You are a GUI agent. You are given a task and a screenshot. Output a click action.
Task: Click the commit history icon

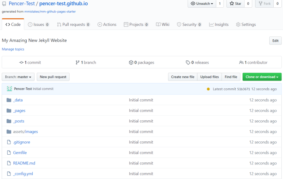pyautogui.click(x=21, y=62)
